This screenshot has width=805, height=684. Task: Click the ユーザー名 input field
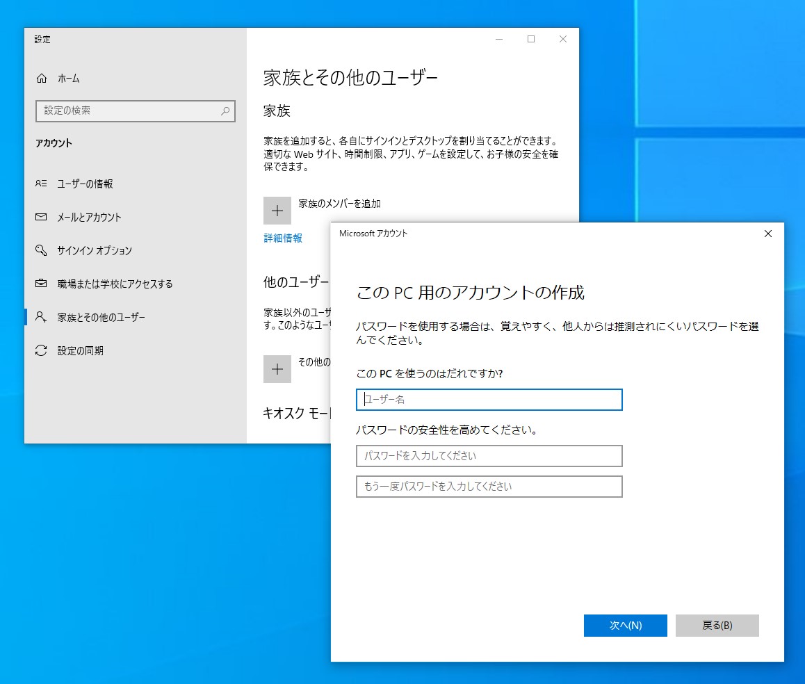(x=489, y=400)
